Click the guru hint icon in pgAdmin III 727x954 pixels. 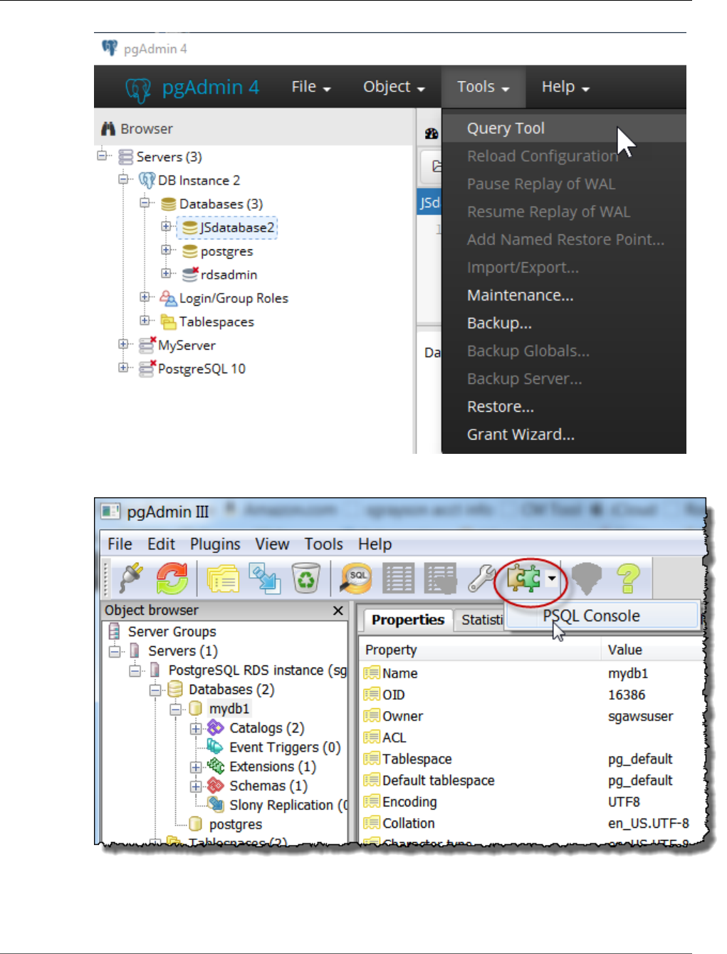587,578
